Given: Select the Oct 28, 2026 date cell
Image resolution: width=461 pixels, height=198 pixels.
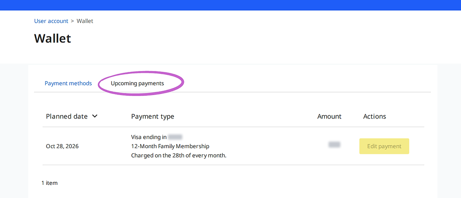Looking at the screenshot, I should click(62, 146).
